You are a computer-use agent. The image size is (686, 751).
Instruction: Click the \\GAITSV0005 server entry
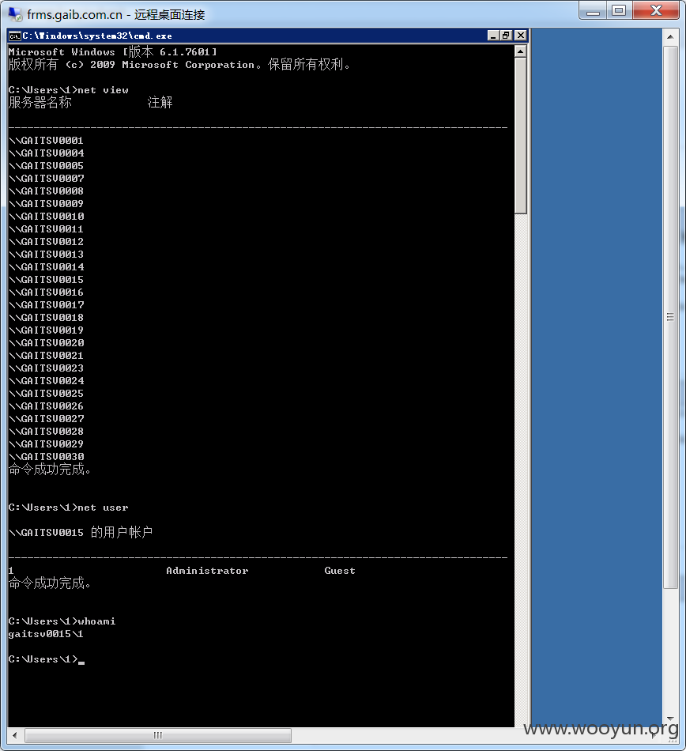click(46, 166)
